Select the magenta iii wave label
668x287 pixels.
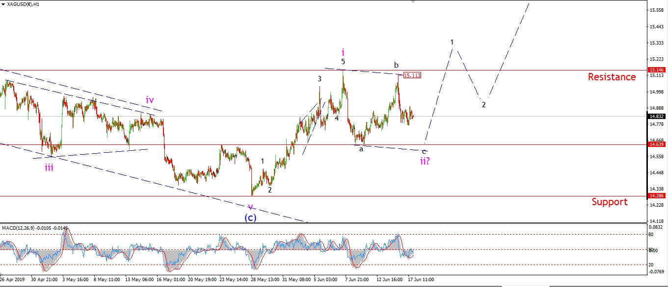(49, 168)
